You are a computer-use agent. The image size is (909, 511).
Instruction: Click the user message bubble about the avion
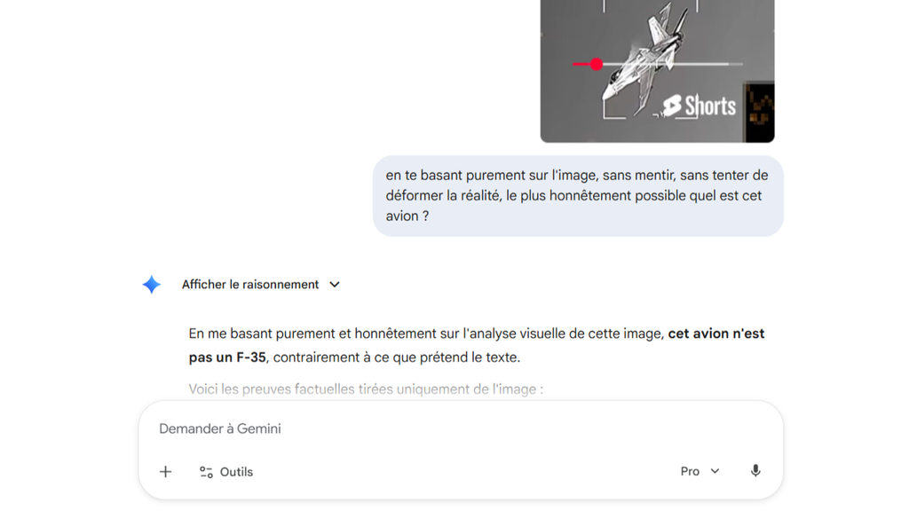click(x=578, y=196)
